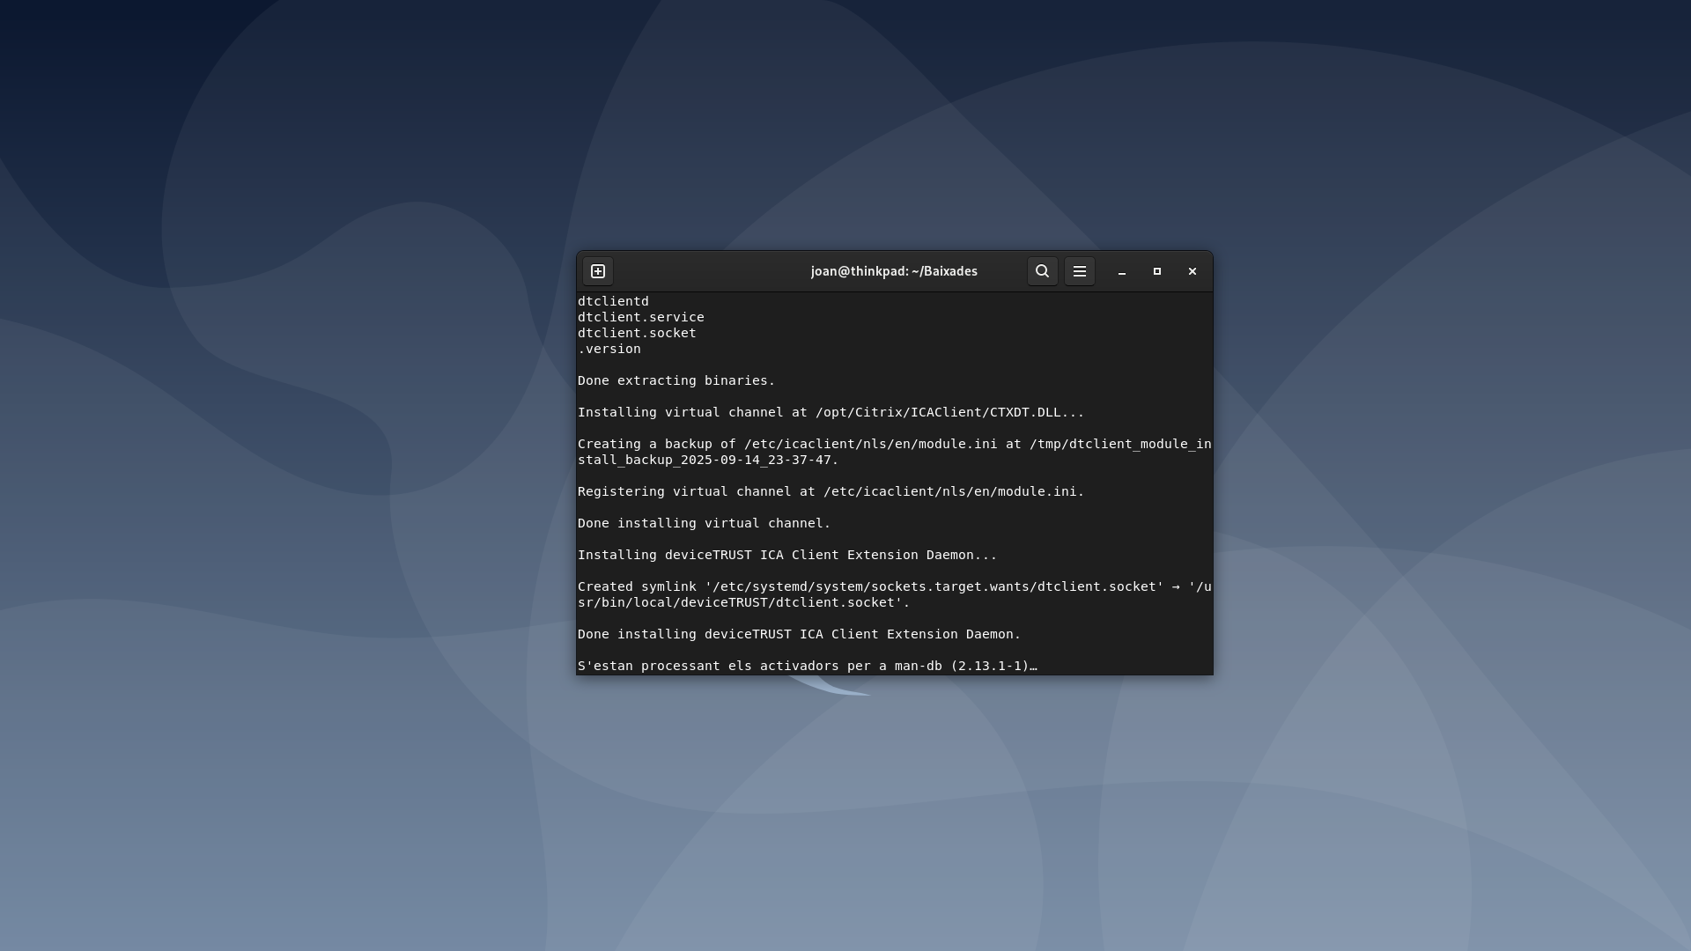Close the terminal window

pos(1193,271)
